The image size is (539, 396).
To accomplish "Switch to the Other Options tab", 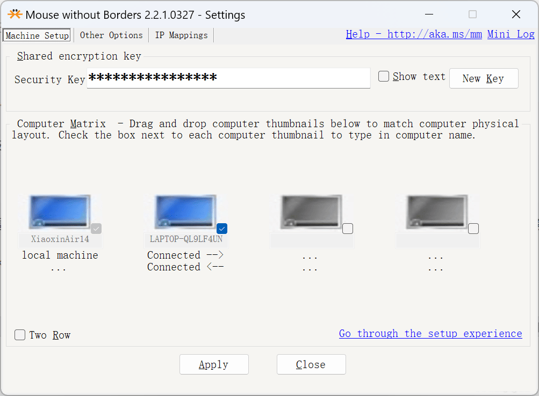I will (x=111, y=35).
